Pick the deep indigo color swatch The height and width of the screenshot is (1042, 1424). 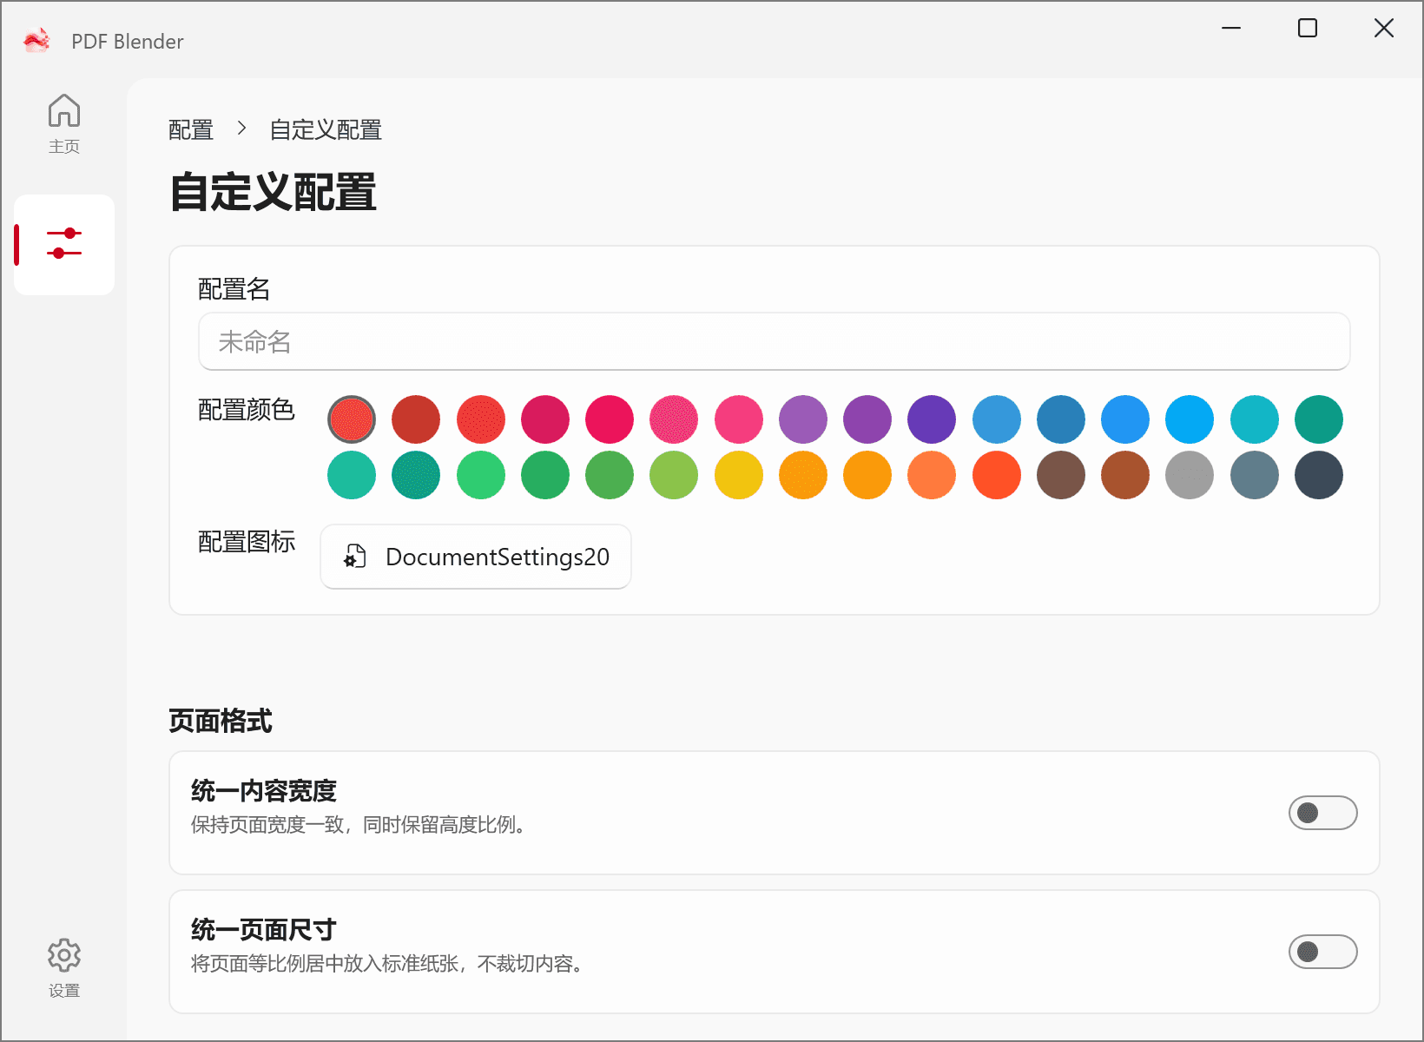932,419
